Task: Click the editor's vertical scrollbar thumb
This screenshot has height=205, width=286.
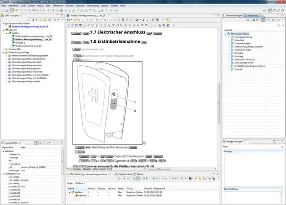Action: [218, 103]
